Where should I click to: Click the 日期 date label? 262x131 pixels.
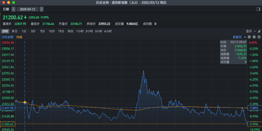click(6, 9)
